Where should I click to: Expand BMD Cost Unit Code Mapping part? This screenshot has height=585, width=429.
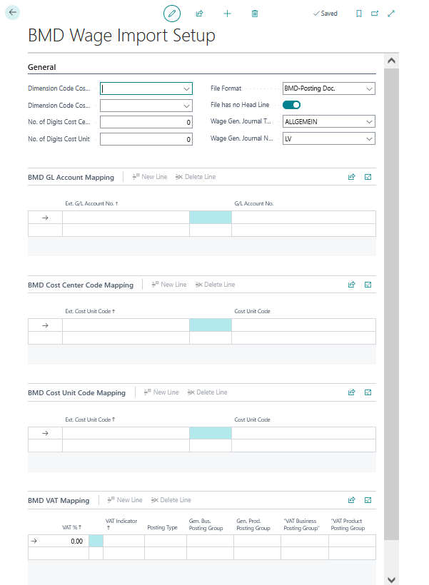pyautogui.click(x=368, y=392)
